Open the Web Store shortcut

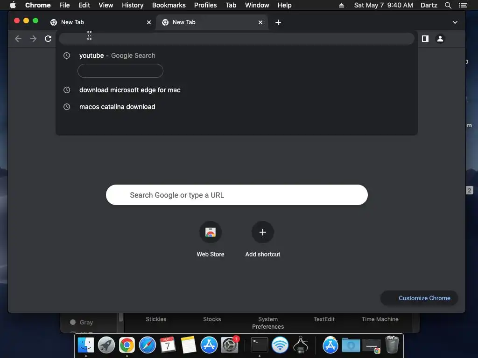click(x=211, y=239)
